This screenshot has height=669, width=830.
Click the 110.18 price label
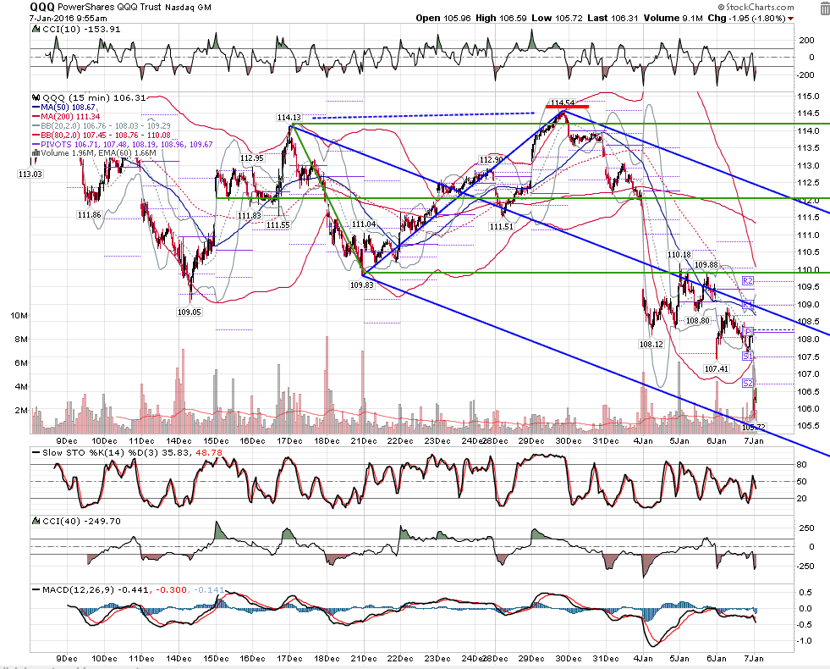(x=679, y=255)
